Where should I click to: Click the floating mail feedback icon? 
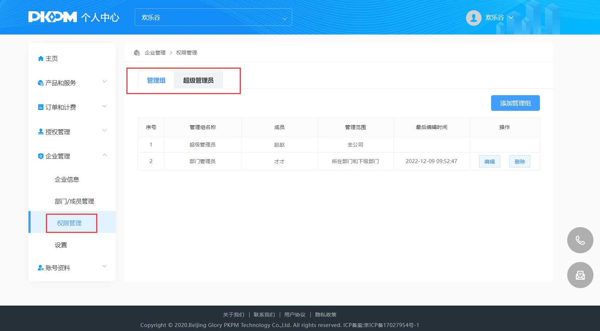[x=580, y=275]
